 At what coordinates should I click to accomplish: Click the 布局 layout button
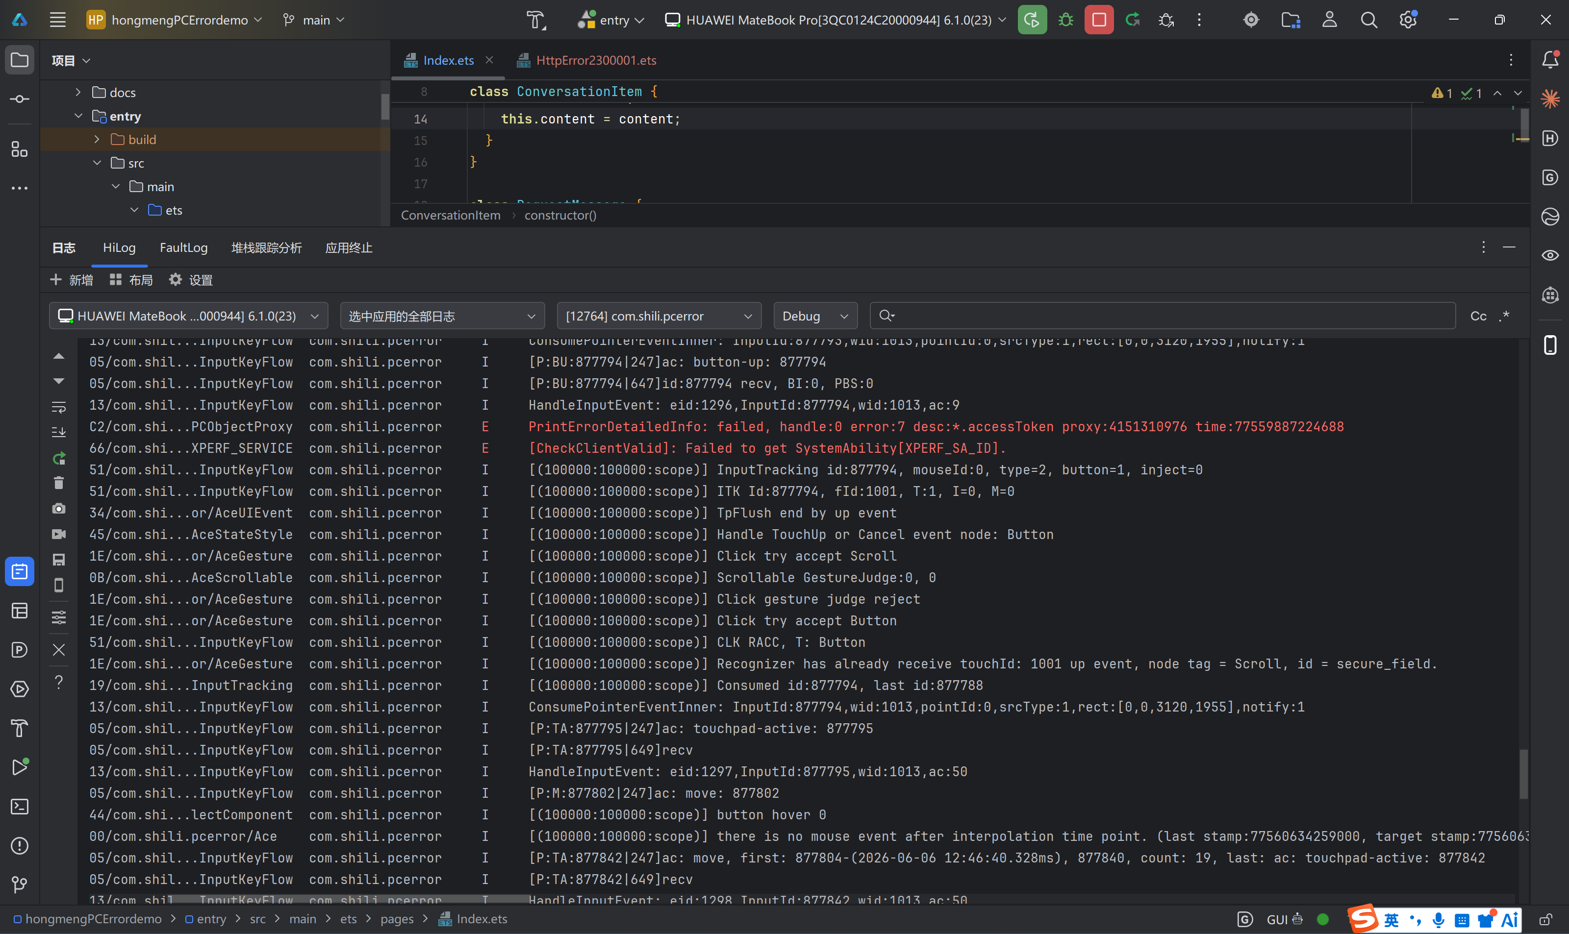pyautogui.click(x=131, y=280)
